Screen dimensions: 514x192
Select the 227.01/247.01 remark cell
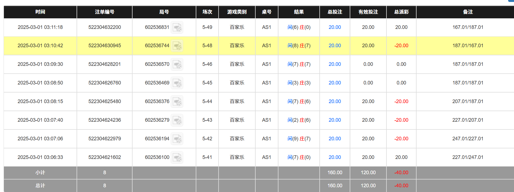[x=468, y=157]
